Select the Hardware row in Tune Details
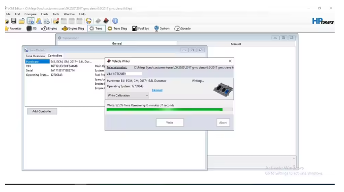This screenshot has width=344, height=192. 59,62
